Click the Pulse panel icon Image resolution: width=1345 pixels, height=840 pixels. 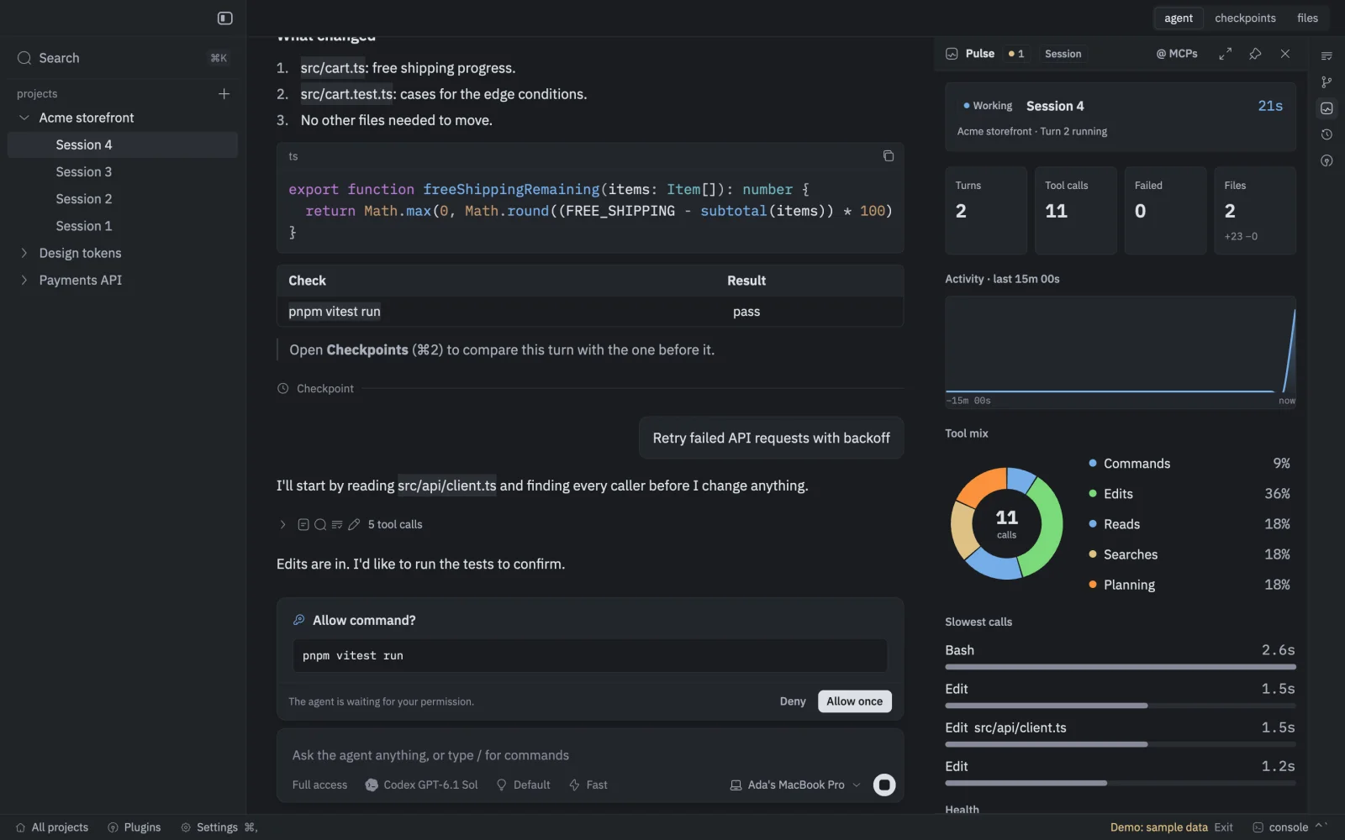tap(952, 54)
